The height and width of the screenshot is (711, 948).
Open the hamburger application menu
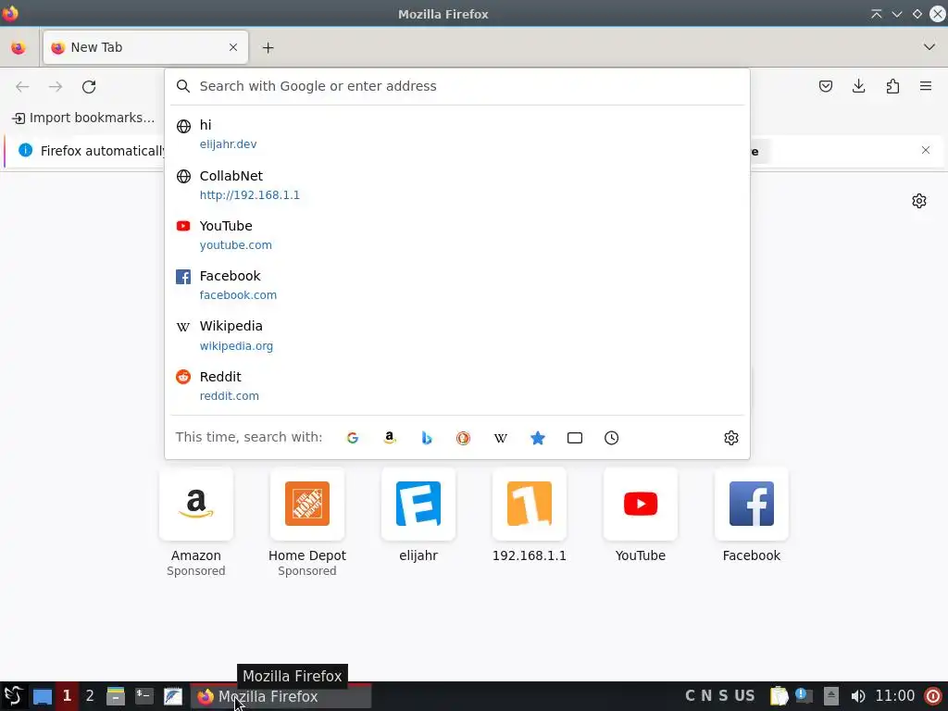coord(926,86)
